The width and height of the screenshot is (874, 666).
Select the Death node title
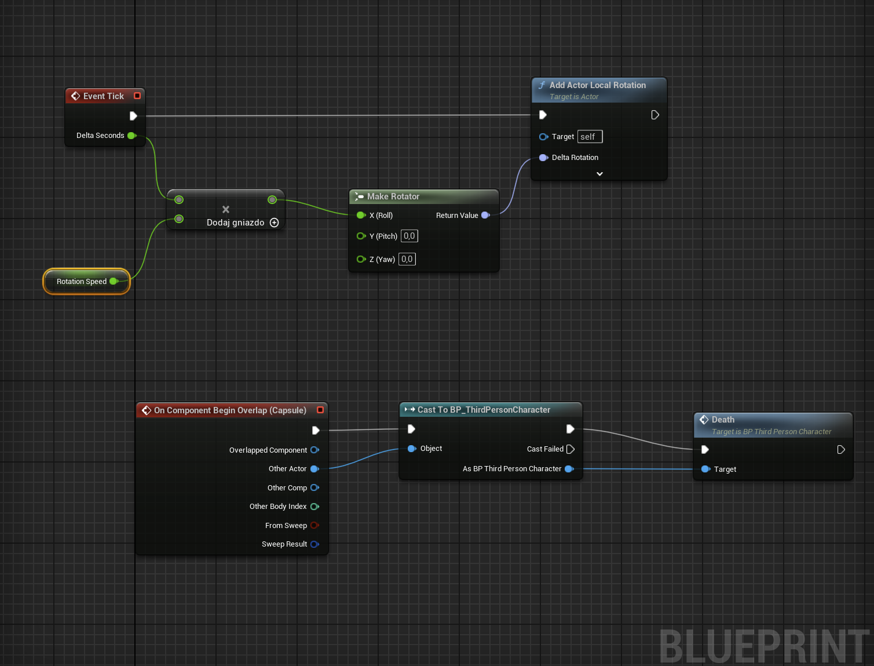(723, 420)
